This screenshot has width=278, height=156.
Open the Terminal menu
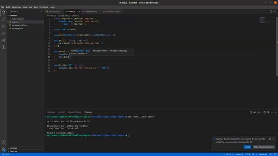[43, 7]
